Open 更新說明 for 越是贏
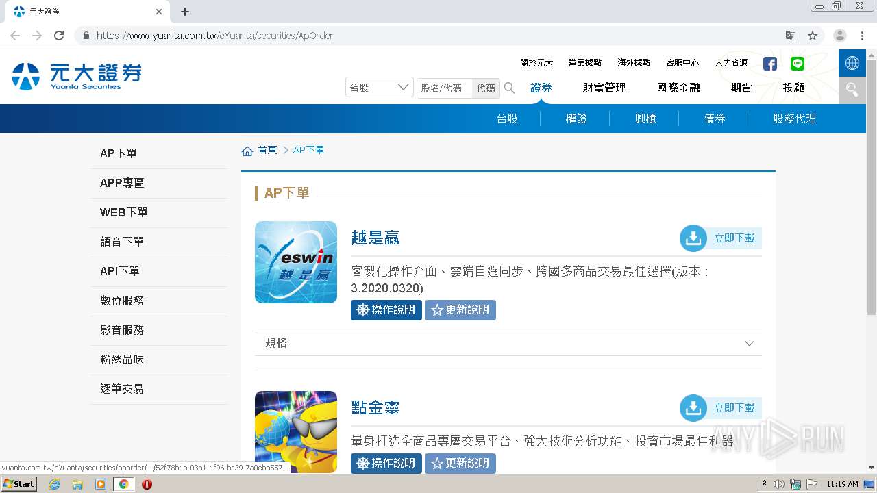The height and width of the screenshot is (493, 877). [x=460, y=310]
